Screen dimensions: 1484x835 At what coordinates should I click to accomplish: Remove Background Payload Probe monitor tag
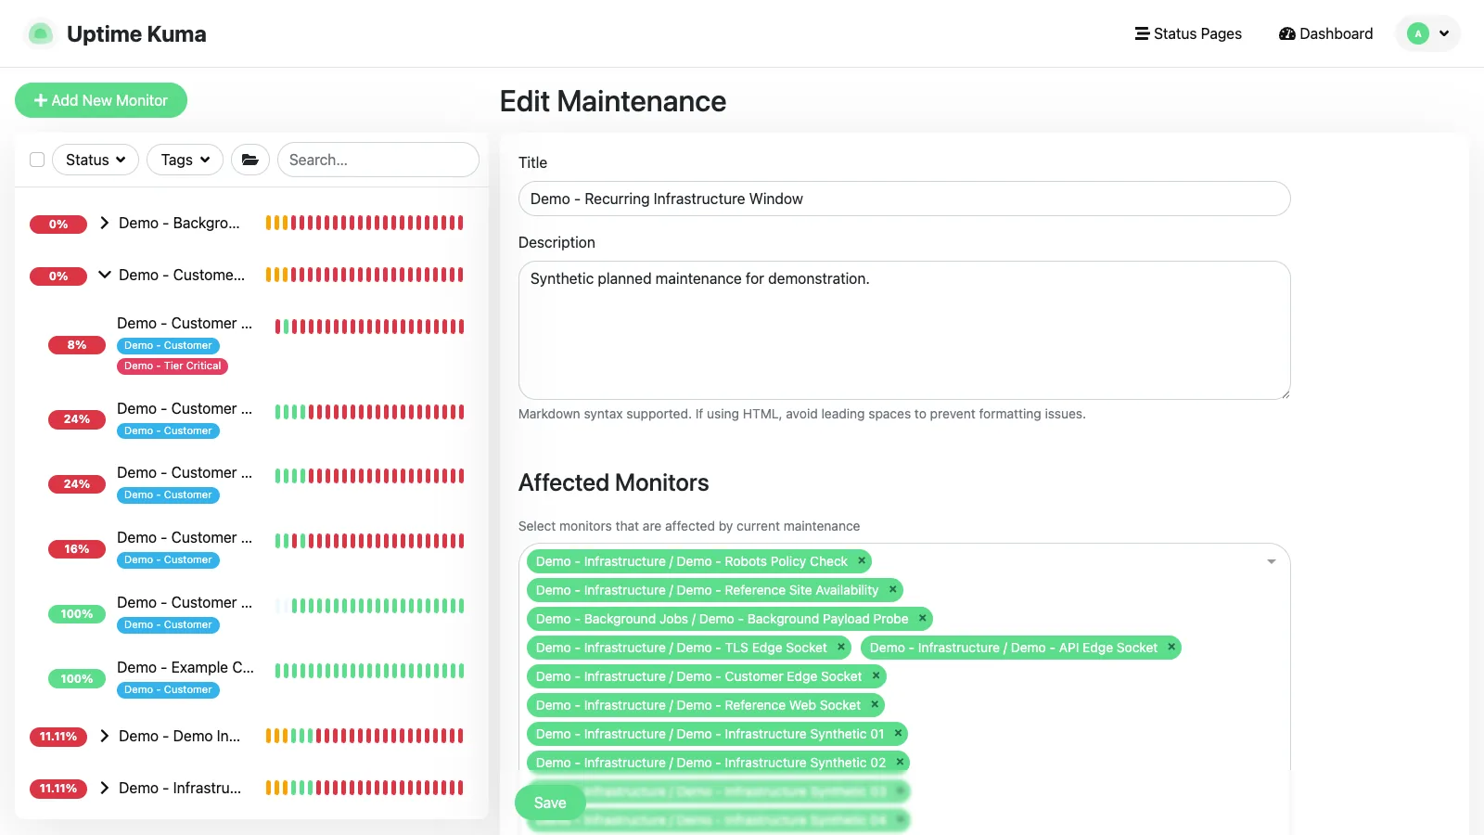tap(922, 618)
